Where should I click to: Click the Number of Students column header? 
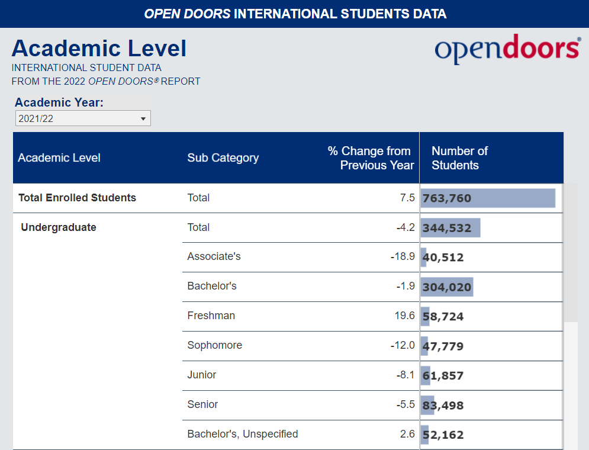(460, 158)
